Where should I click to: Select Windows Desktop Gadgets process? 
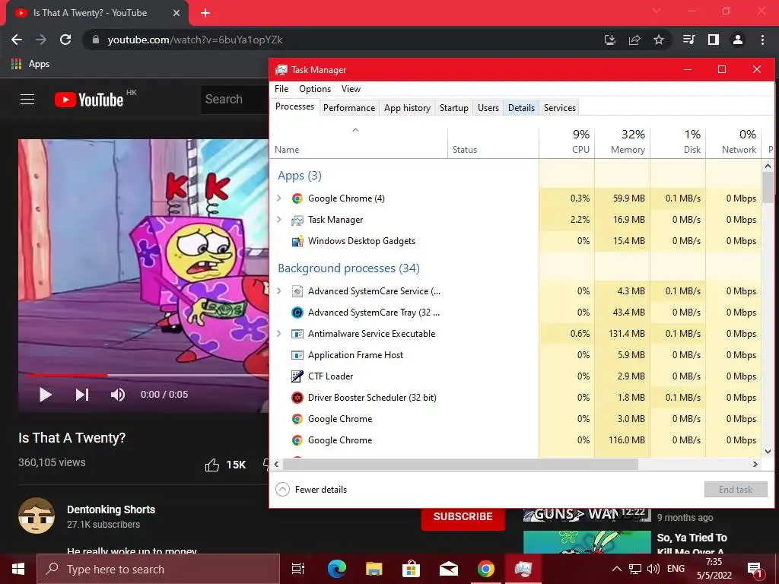(x=516, y=241)
